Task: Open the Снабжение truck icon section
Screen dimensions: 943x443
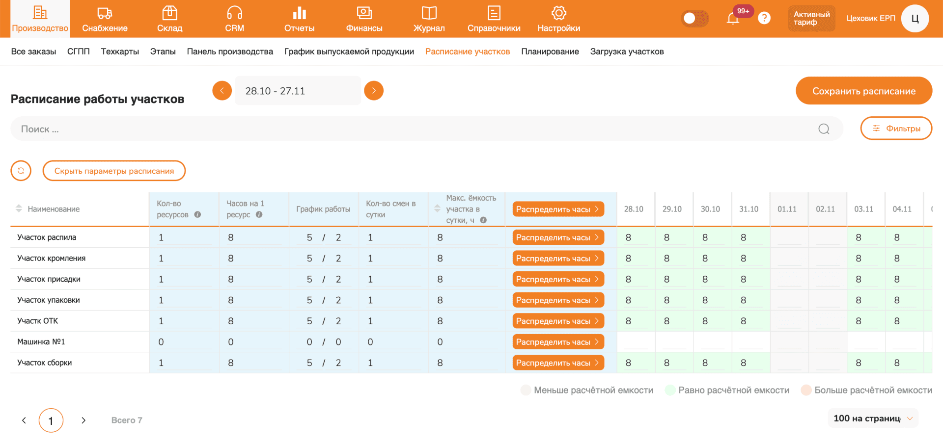Action: 105,19
